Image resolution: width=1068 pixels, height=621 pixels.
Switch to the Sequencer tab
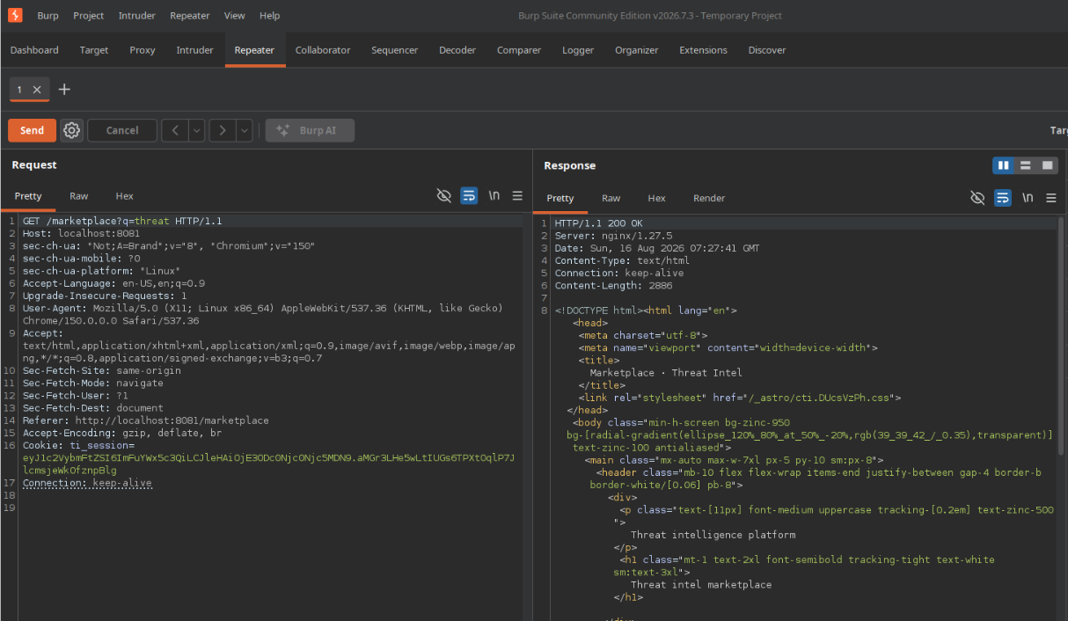coord(394,50)
